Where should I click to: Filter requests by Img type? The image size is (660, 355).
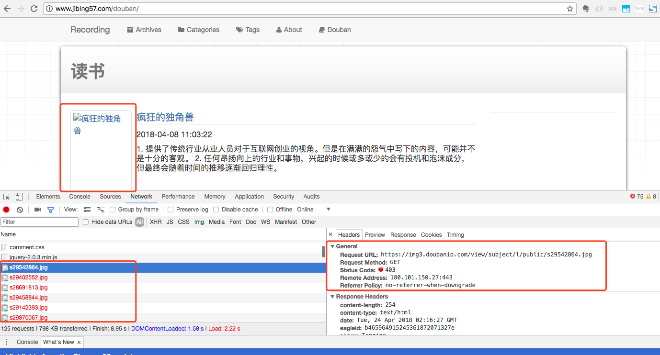pos(199,222)
